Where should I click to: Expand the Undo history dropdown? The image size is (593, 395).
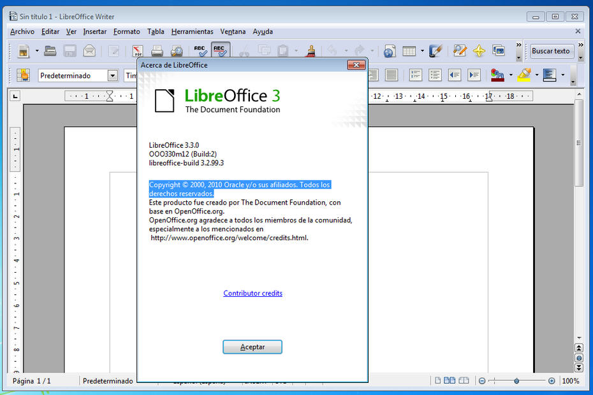click(x=346, y=50)
